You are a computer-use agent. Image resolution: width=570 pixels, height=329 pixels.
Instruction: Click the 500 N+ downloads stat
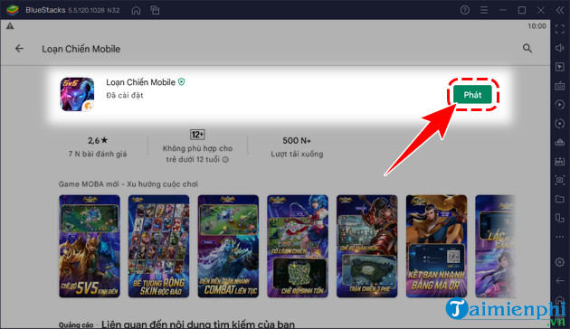pos(297,146)
